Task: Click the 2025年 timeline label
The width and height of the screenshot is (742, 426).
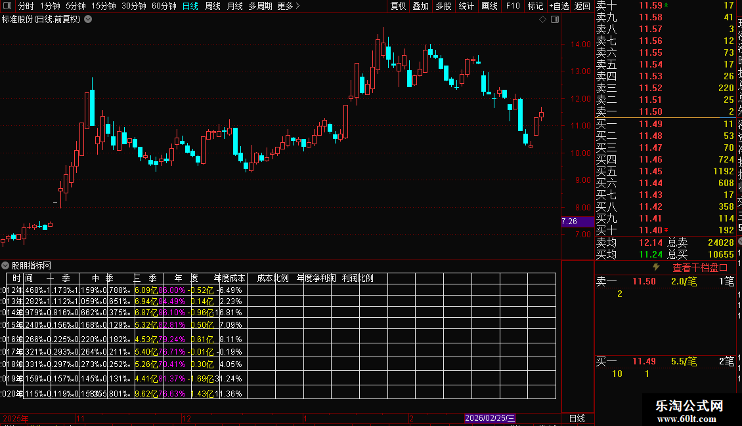Action: [x=16, y=418]
